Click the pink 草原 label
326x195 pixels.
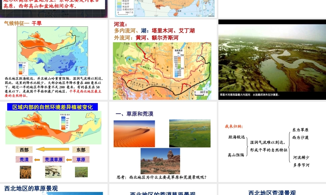pyautogui.click(x=81, y=159)
